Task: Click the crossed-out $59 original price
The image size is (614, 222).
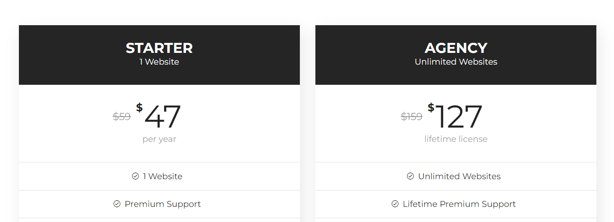Action: (122, 116)
